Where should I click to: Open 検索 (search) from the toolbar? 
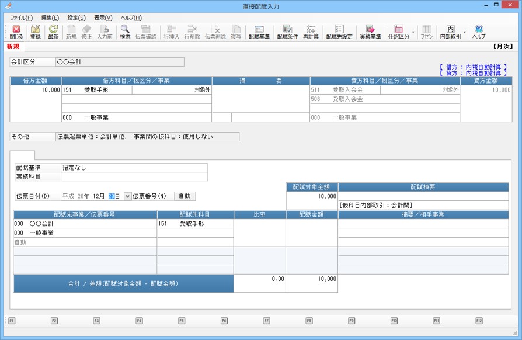pyautogui.click(x=125, y=32)
